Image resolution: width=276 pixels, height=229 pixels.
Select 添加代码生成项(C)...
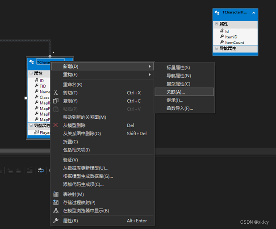(102, 184)
